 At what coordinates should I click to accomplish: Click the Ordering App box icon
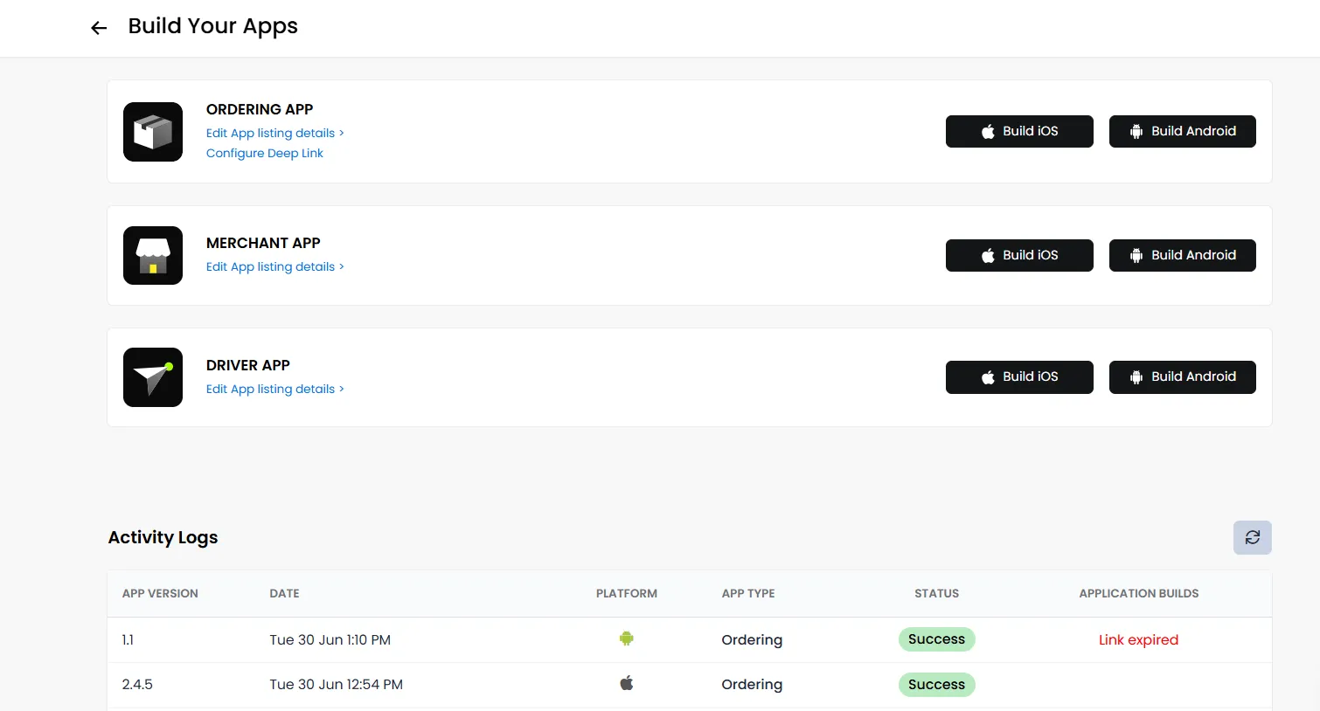(x=153, y=132)
